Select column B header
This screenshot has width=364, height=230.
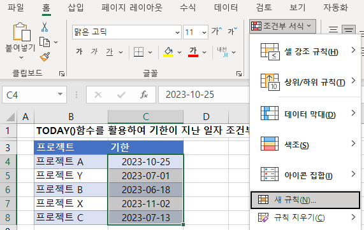coord(71,117)
